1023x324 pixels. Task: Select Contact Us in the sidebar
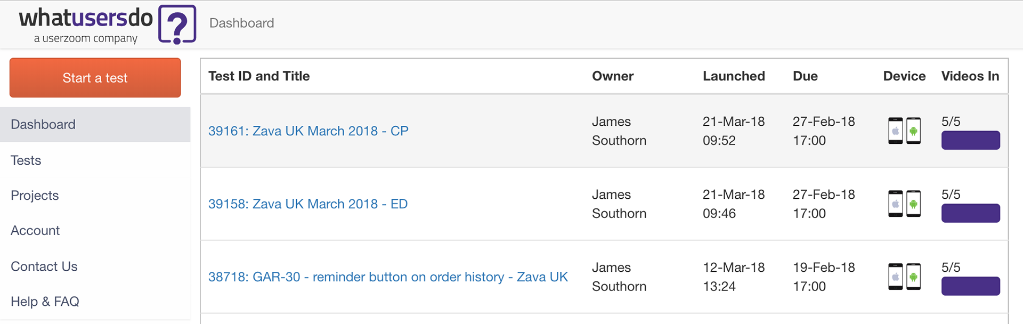pos(44,266)
